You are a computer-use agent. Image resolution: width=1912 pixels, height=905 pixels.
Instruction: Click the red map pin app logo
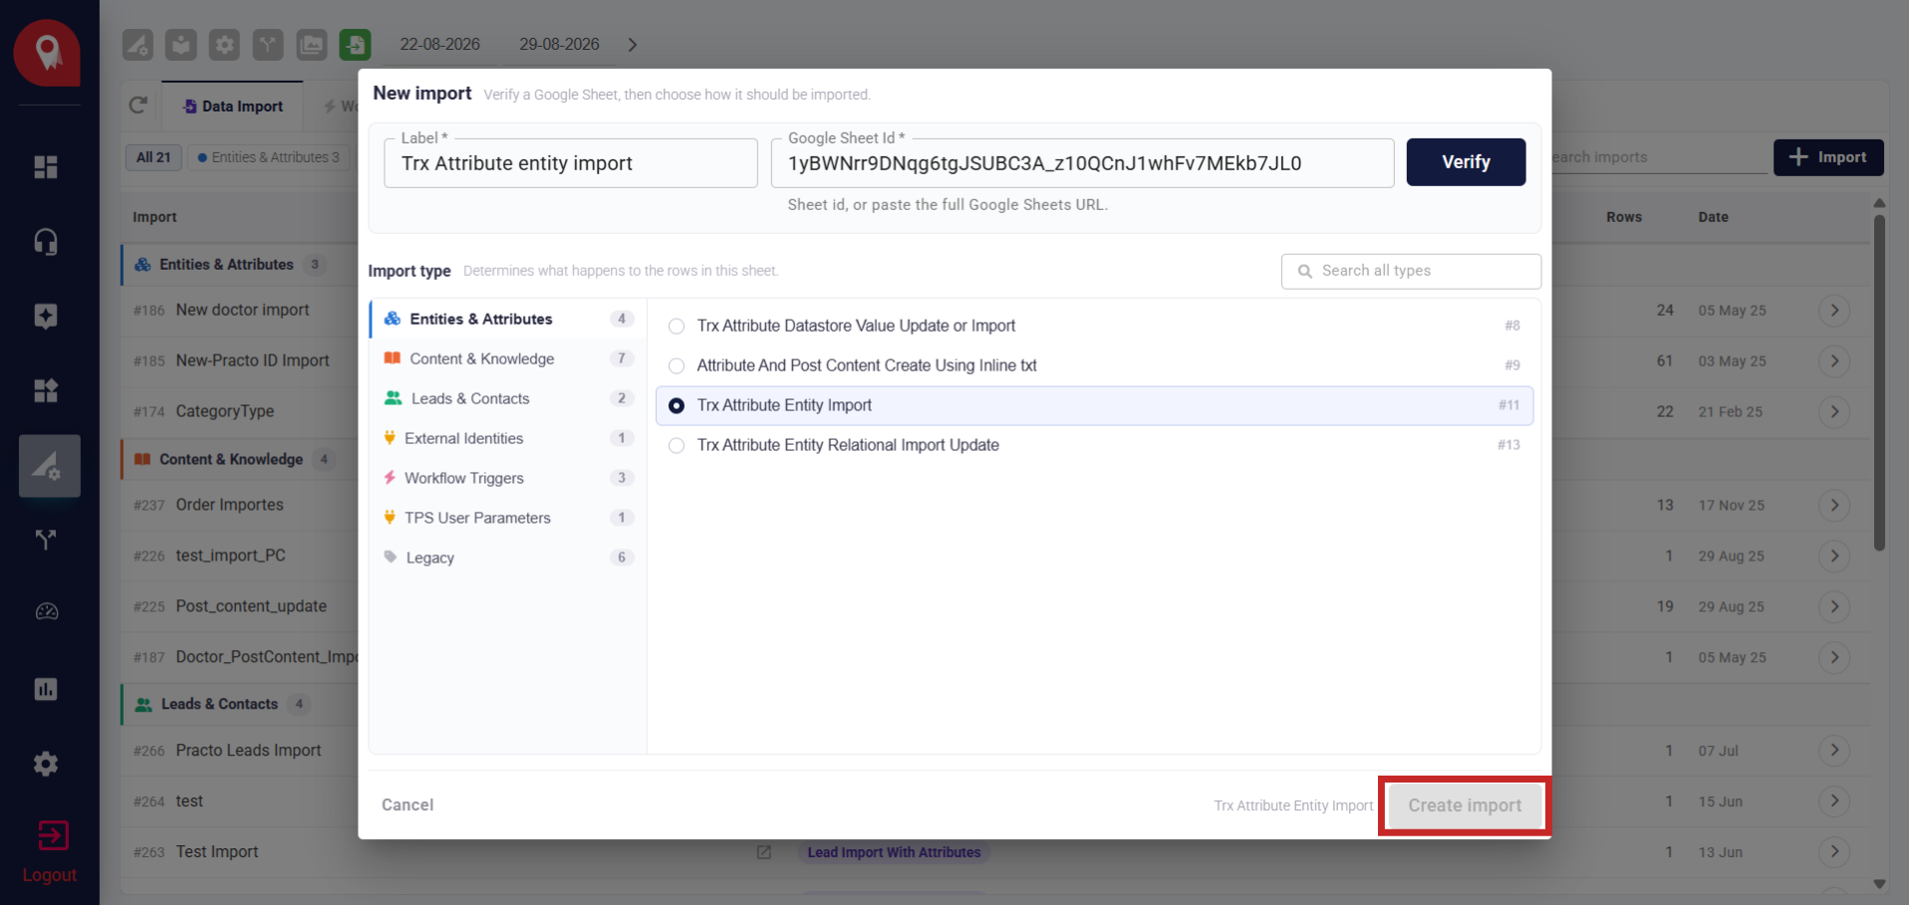(x=47, y=53)
